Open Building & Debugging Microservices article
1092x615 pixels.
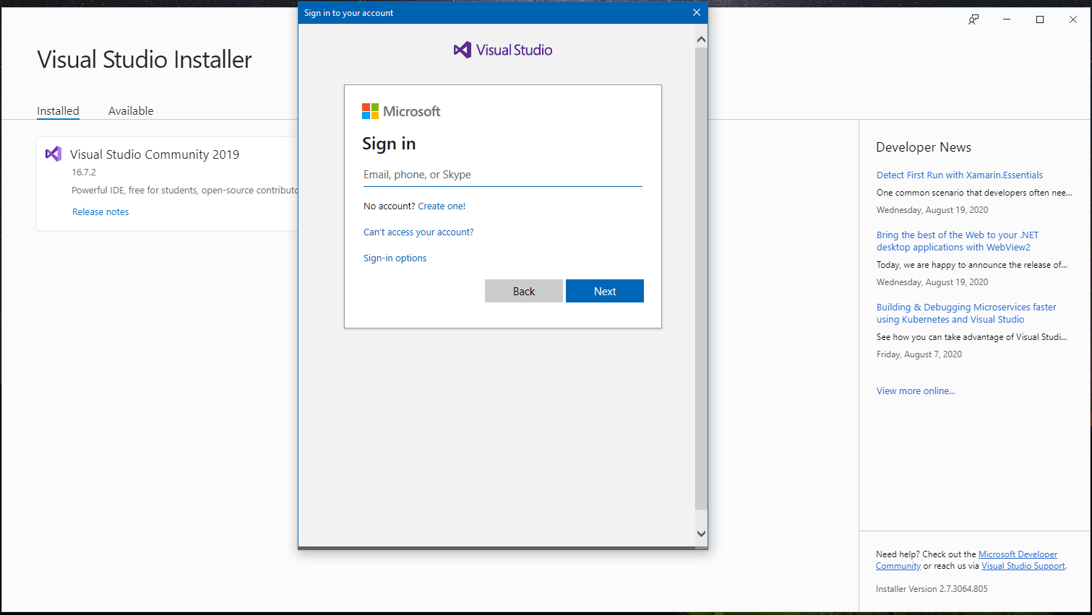(966, 313)
